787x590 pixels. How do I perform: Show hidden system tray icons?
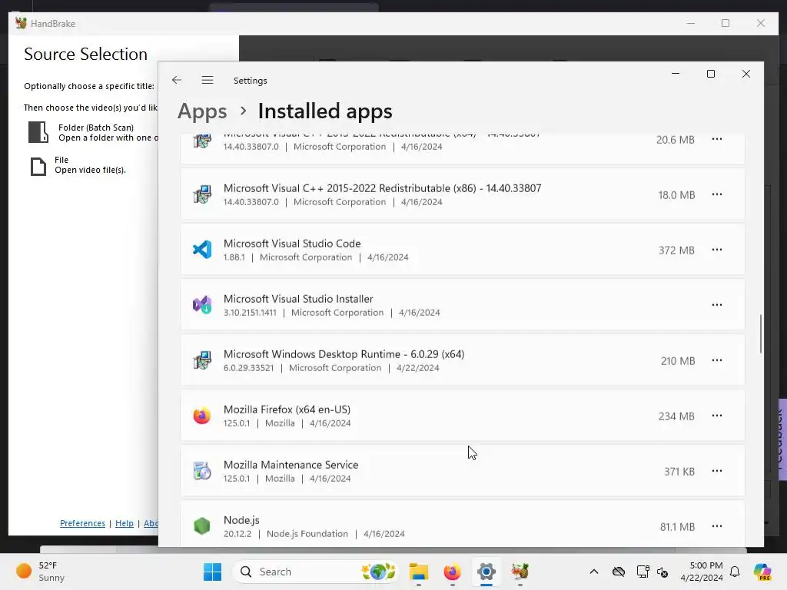click(x=594, y=572)
